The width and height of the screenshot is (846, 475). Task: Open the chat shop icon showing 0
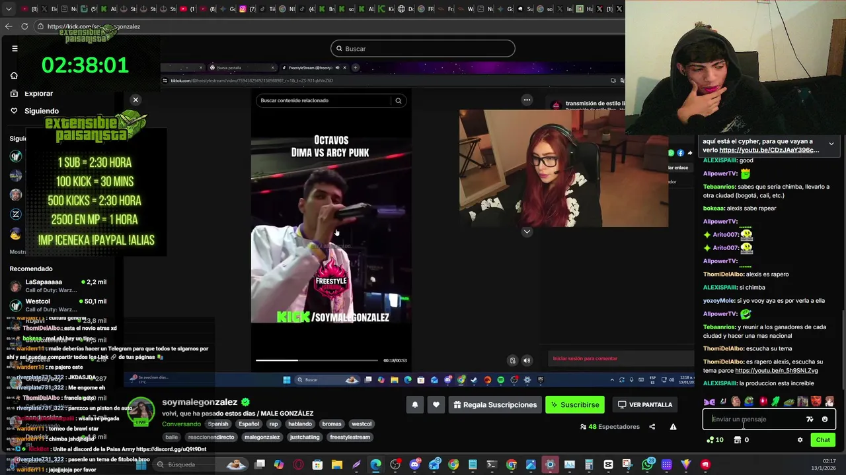pos(742,440)
